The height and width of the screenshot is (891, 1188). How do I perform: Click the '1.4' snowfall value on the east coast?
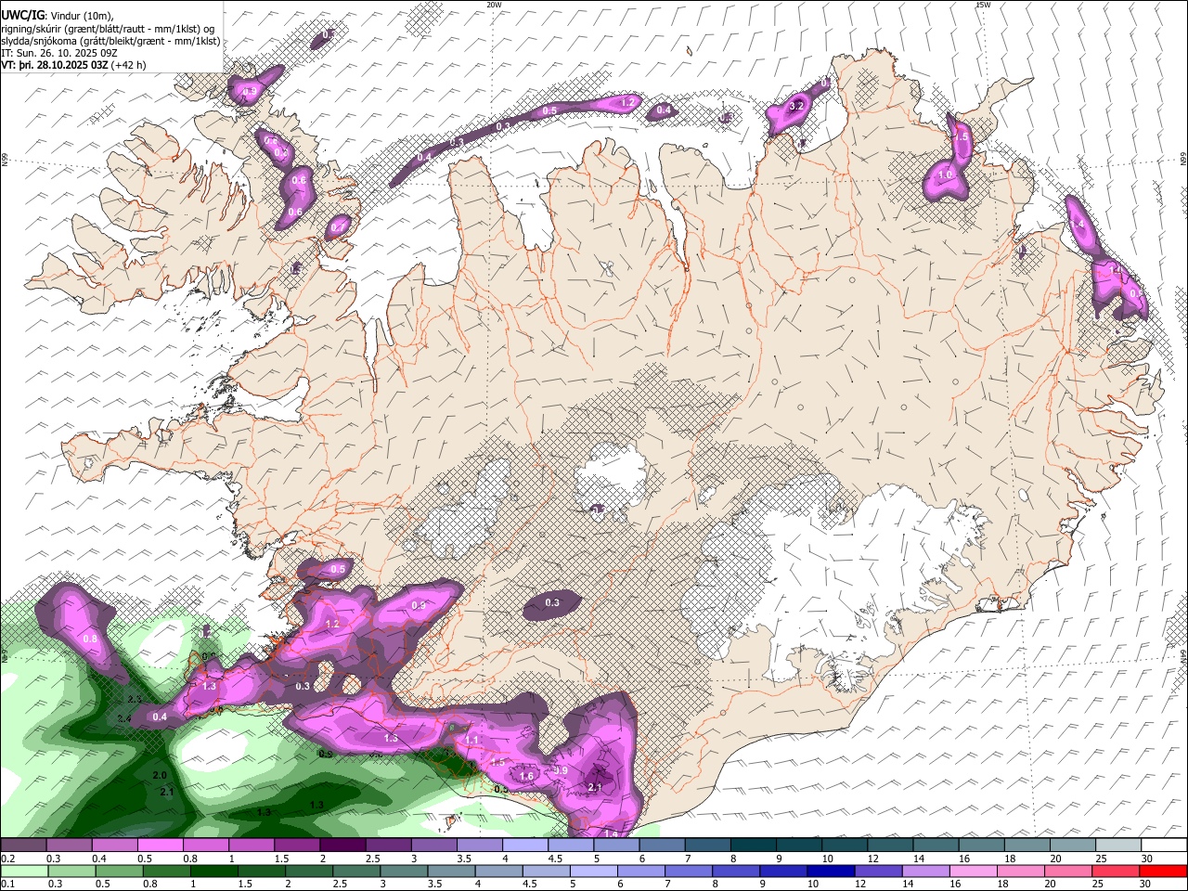point(1078,225)
